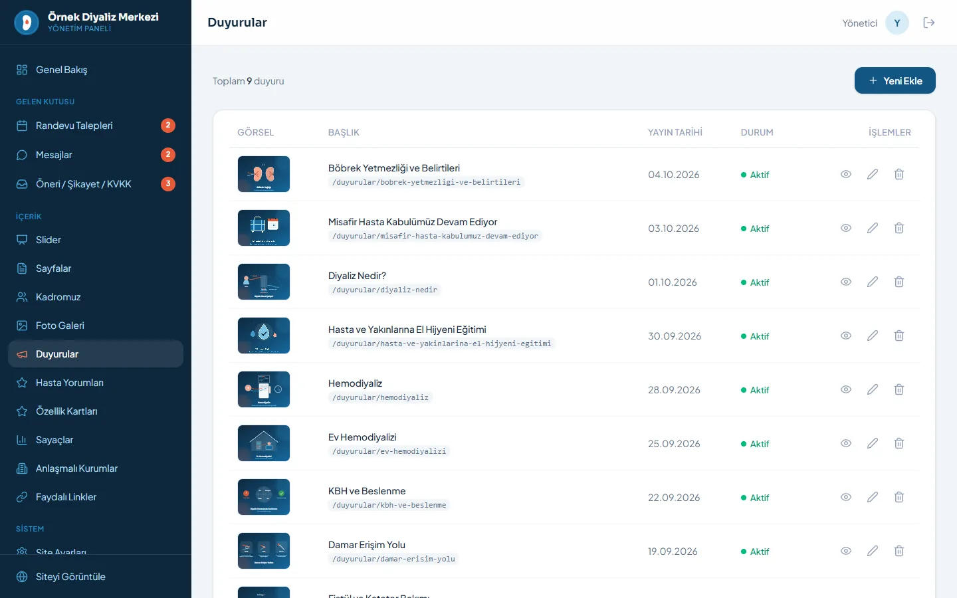Click the Örnek Diyaliz Merkezi logo
This screenshot has height=598, width=957.
point(27,23)
